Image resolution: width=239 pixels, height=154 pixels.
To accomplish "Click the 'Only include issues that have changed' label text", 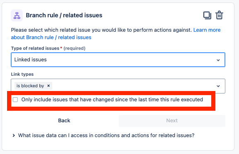I will 112,100.
